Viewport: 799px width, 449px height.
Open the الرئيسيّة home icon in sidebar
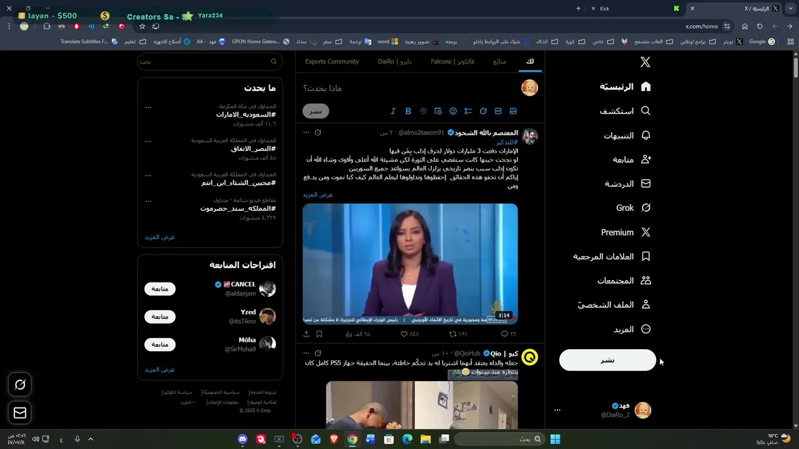[x=645, y=87]
